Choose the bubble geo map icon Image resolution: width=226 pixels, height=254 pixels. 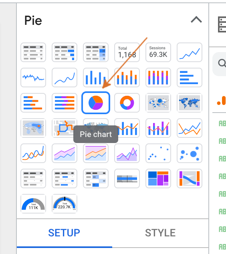click(x=158, y=103)
